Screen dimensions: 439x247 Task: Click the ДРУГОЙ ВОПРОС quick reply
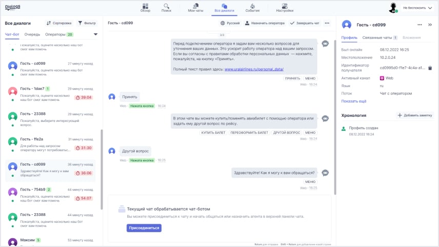[x=286, y=133]
